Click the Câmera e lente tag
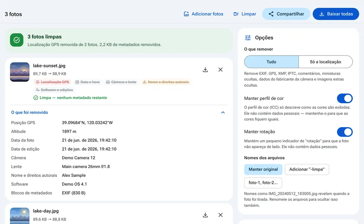Image resolution: width=364 pixels, height=224 pixels. click(121, 82)
